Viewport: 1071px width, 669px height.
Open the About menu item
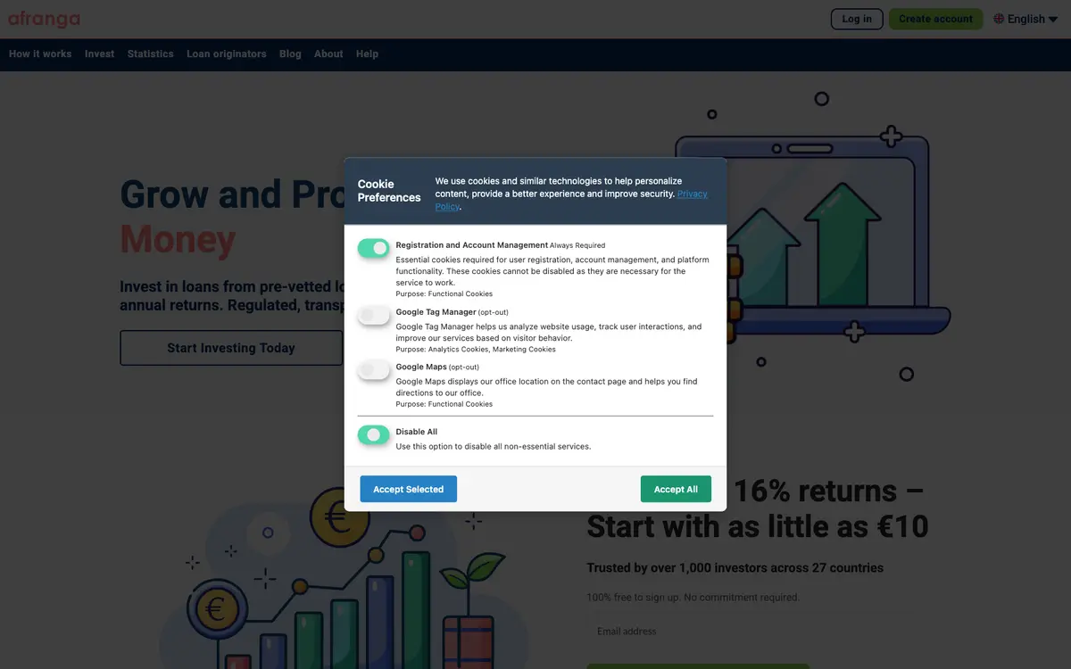pyautogui.click(x=328, y=54)
